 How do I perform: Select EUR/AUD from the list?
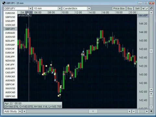click(x=10, y=33)
